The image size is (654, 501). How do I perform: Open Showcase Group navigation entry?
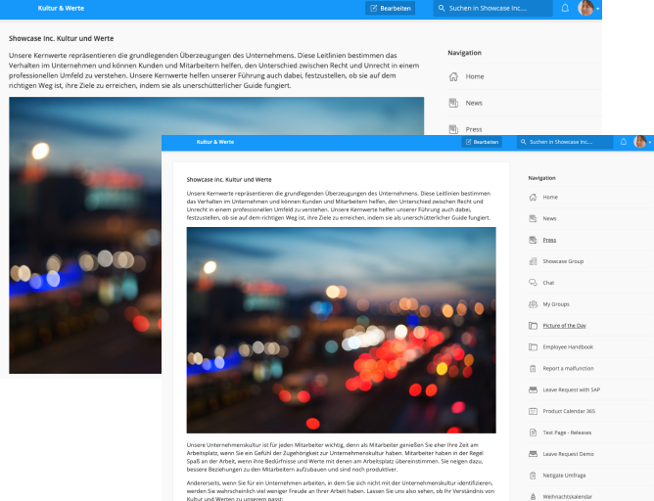[563, 261]
